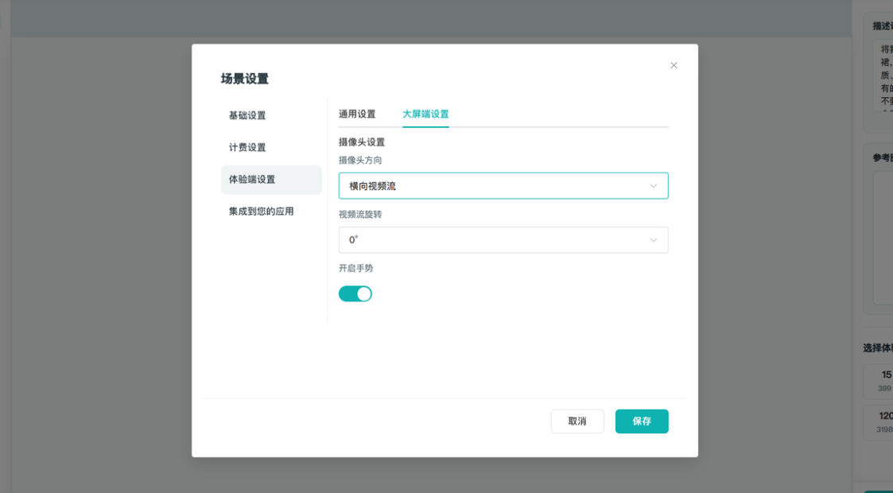Screen dimensions: 893x493
Task: Click the 开启手势 label
Action: click(356, 268)
